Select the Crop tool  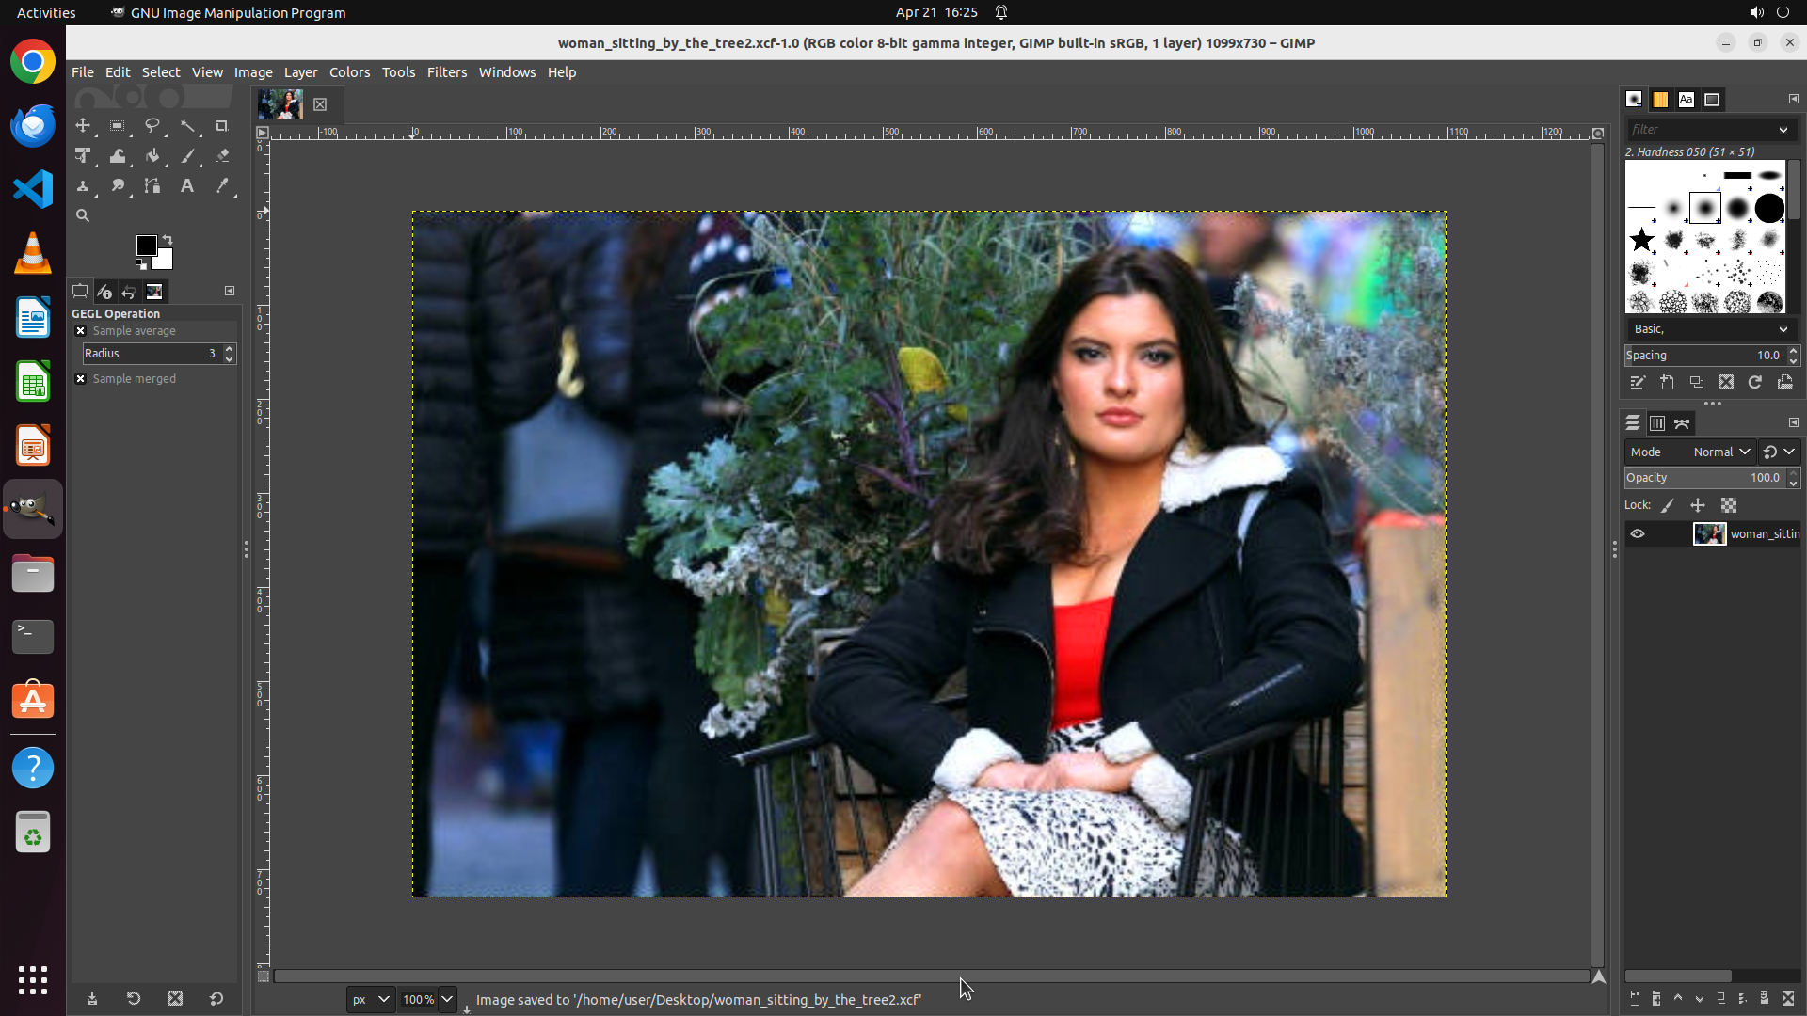(x=222, y=125)
